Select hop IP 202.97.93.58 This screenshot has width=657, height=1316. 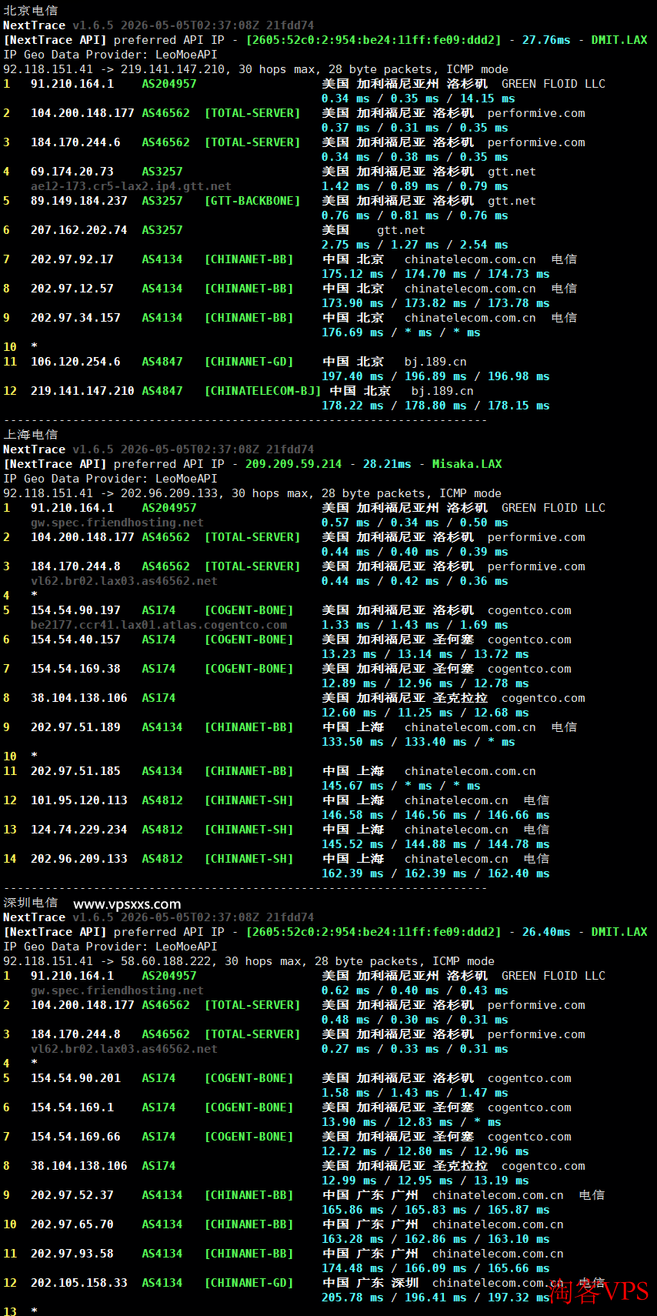[x=72, y=1254]
